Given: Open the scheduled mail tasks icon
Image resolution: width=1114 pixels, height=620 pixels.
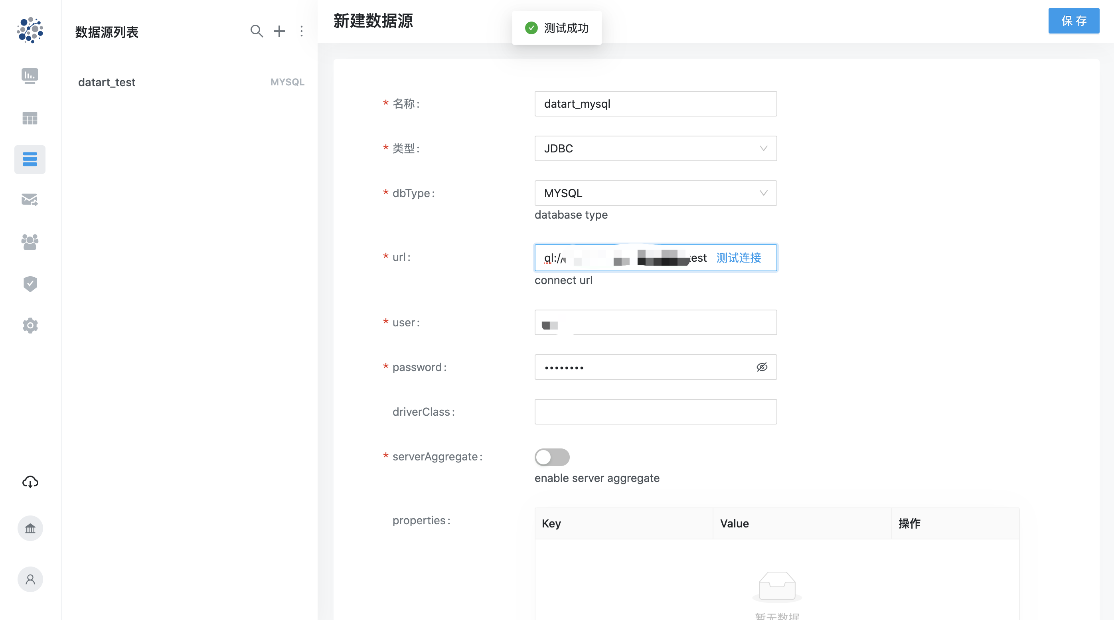Looking at the screenshot, I should point(30,200).
